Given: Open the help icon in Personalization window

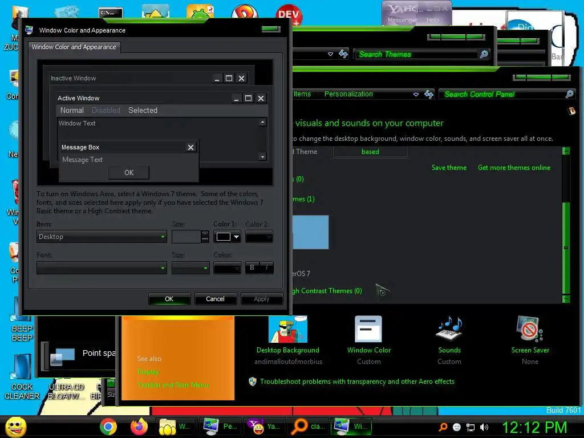Looking at the screenshot, I should [x=571, y=111].
